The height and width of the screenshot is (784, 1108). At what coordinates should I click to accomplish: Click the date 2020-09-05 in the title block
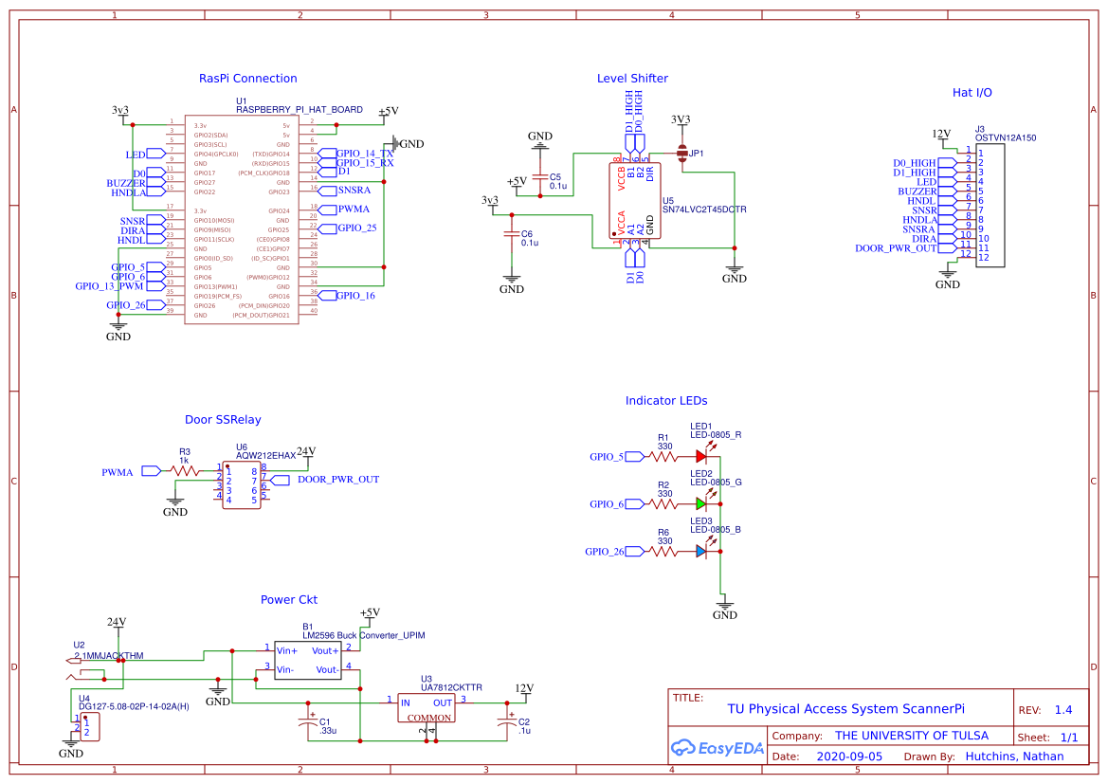[850, 756]
